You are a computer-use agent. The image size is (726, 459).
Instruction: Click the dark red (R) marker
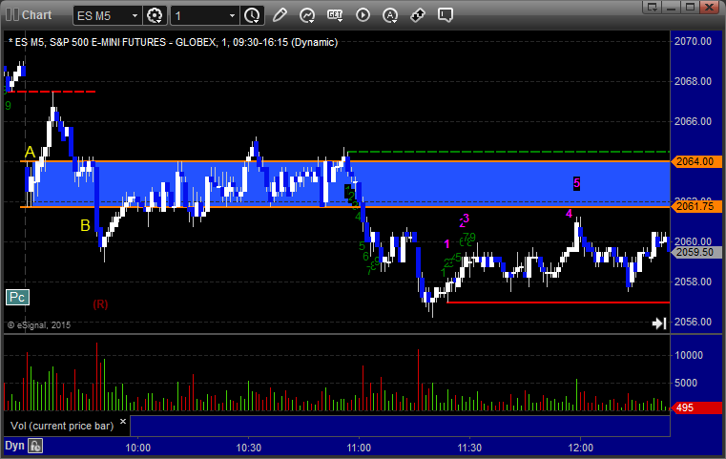coord(100,304)
